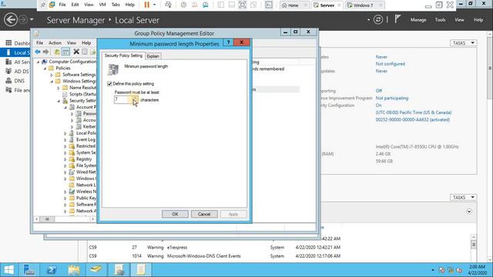
Task: Click the Not configured updates link
Action: 391,64
